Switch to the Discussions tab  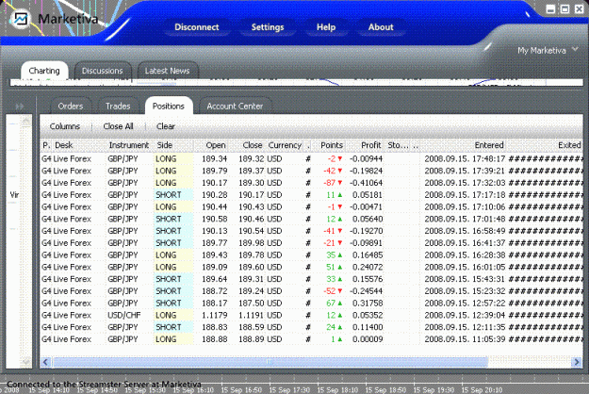tap(102, 71)
